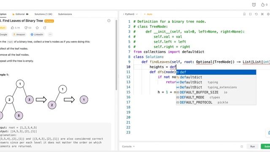270x152 pixels.
Task: Open the Solutions (1.5K) tab
Action: pyautogui.click(x=43, y=14)
